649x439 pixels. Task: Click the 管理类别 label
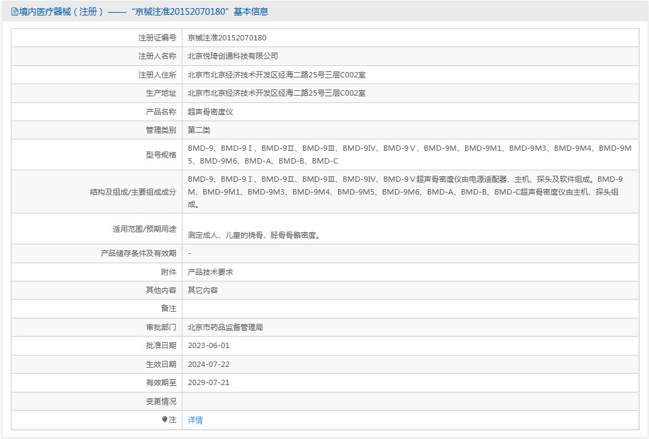click(x=161, y=130)
